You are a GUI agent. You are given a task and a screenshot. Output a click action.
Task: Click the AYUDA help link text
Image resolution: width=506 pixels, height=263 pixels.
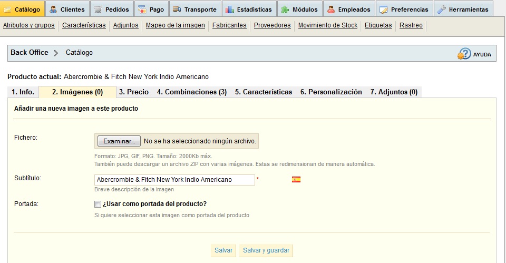(482, 54)
